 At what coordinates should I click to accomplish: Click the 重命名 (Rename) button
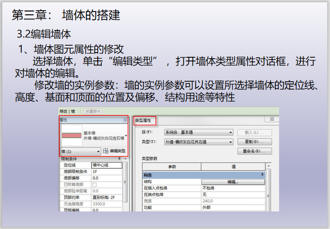[x=254, y=151]
